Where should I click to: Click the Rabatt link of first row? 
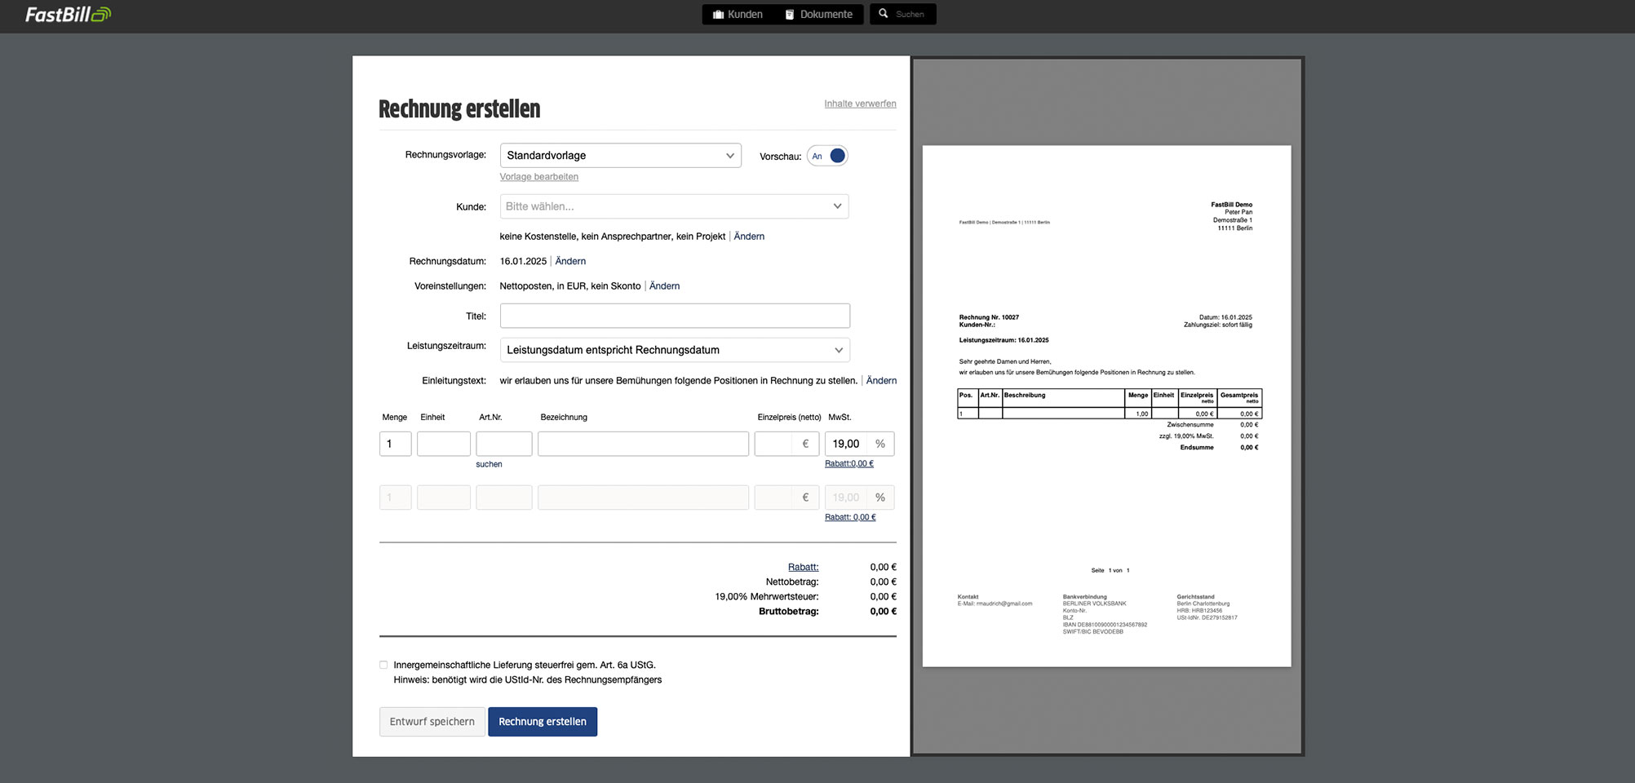pyautogui.click(x=849, y=463)
